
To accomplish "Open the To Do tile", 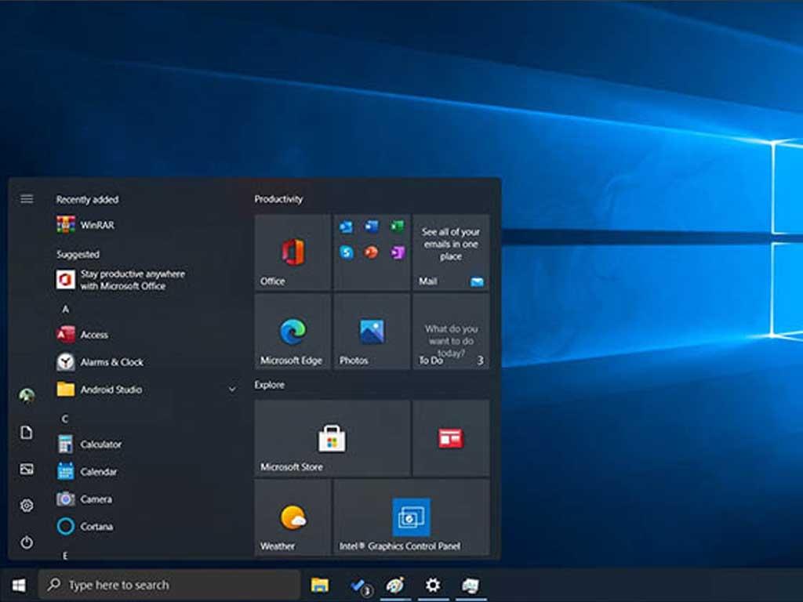I will (x=451, y=332).
